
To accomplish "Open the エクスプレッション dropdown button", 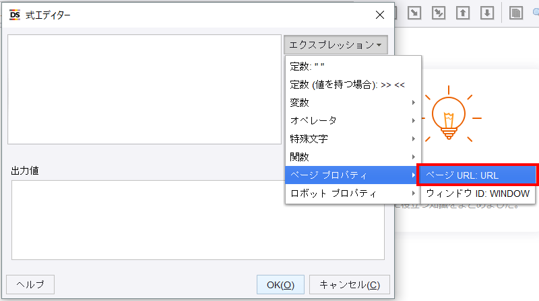I will [x=336, y=44].
